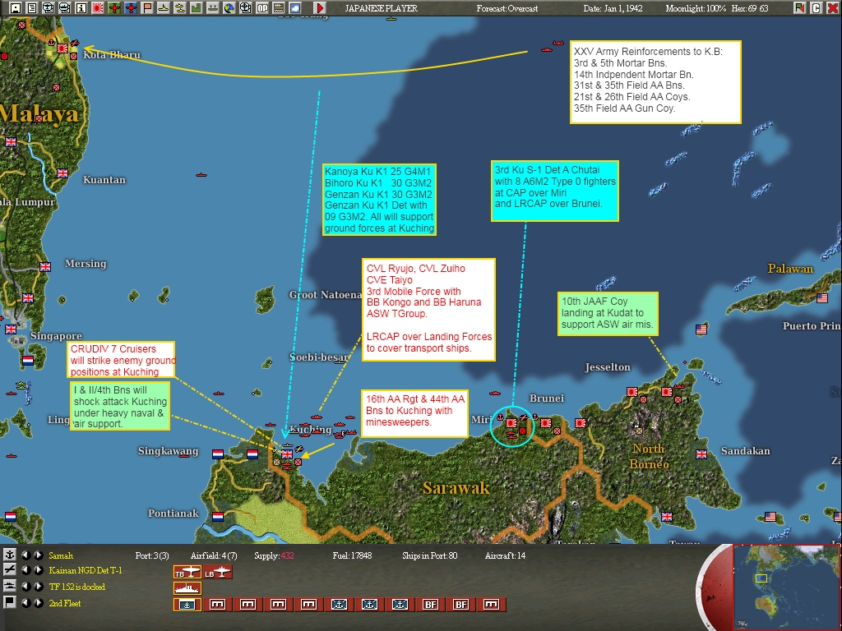The width and height of the screenshot is (842, 631).
Task: Select the leftmost BF base force icon
Action: [431, 605]
